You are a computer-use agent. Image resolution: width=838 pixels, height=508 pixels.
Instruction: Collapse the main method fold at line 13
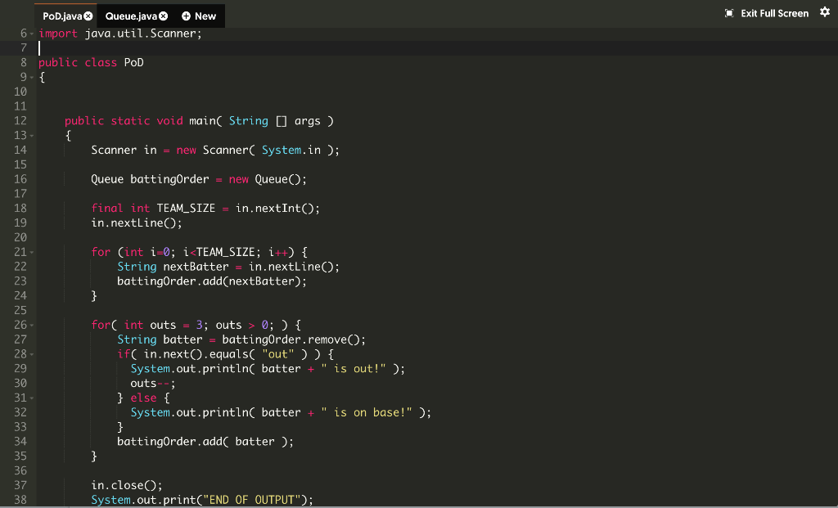(32, 136)
